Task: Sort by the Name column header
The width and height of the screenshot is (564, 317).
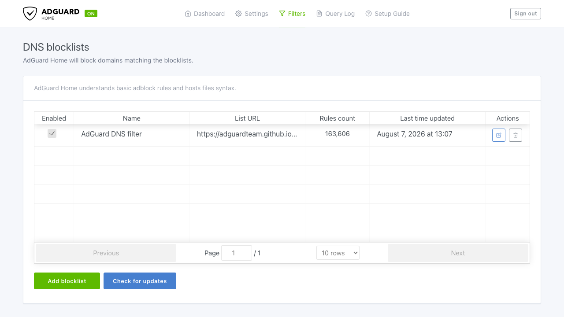Action: [x=132, y=118]
